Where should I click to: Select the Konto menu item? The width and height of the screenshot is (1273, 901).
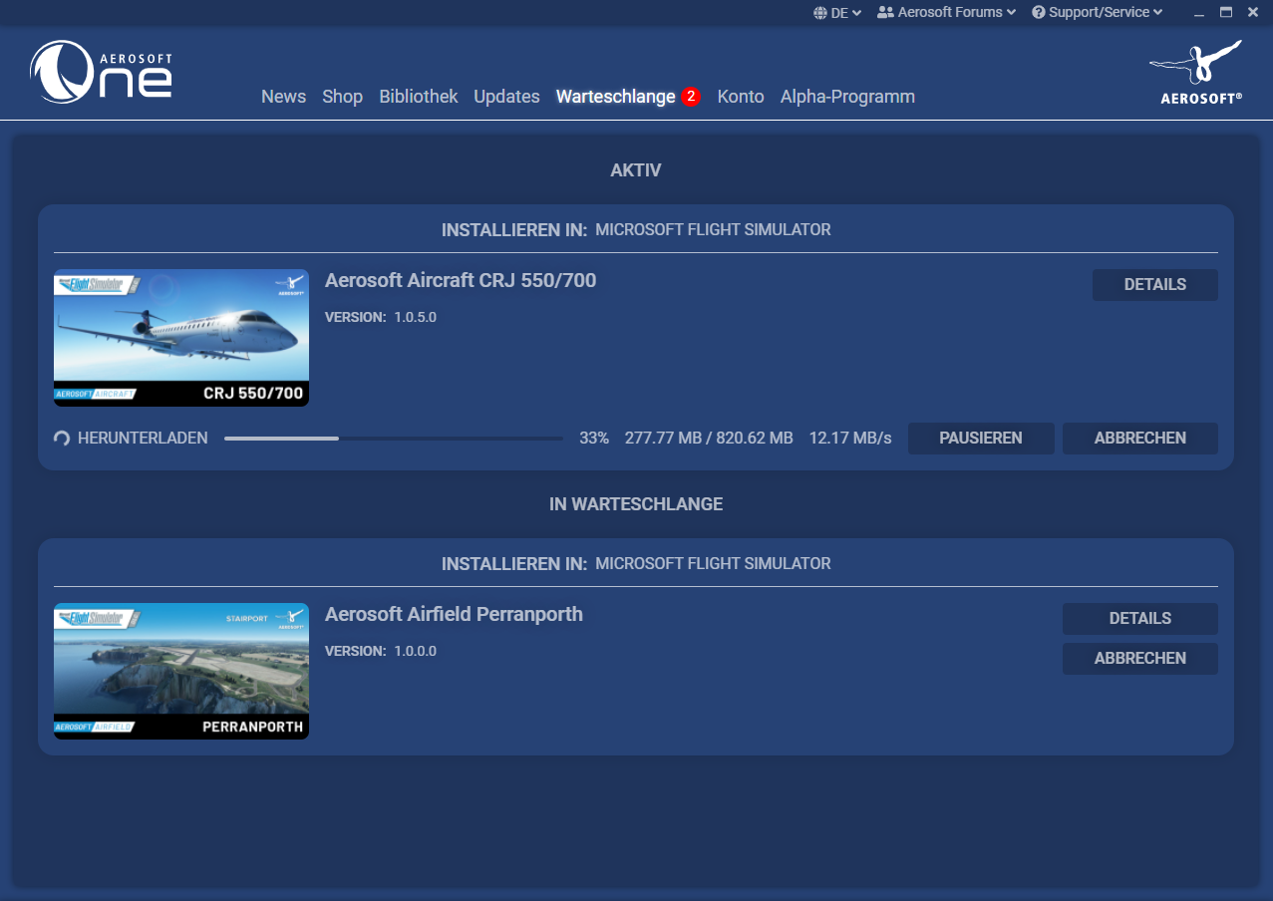pos(741,96)
